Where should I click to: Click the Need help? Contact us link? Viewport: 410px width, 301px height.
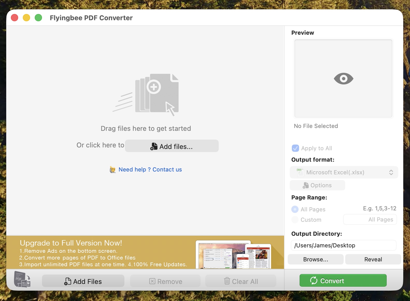(150, 170)
